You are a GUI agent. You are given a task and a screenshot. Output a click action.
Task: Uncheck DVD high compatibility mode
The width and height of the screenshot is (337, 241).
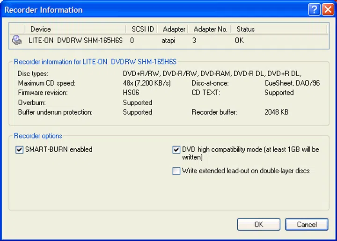tap(176, 150)
